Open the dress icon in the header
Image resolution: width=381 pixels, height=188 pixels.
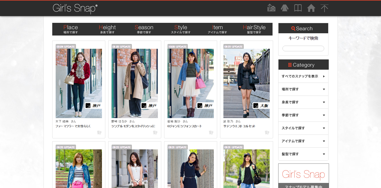(284, 8)
